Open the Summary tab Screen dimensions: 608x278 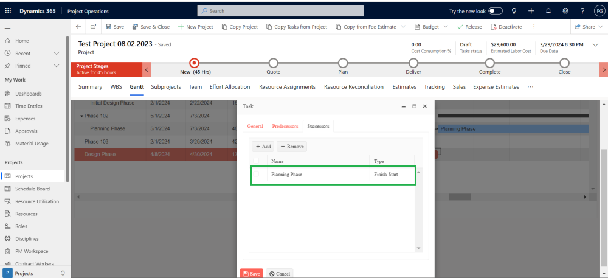click(x=91, y=87)
